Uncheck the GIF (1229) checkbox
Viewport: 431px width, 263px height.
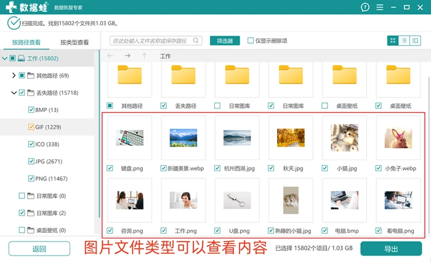[31, 127]
